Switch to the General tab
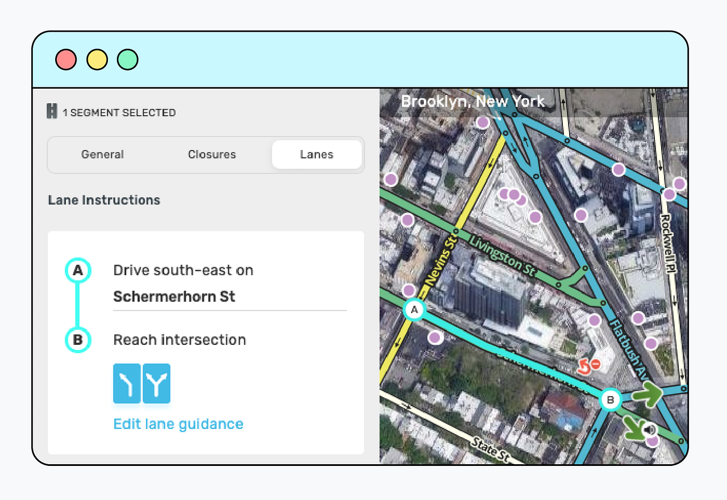Screen dimensions: 727x500 pos(102,154)
